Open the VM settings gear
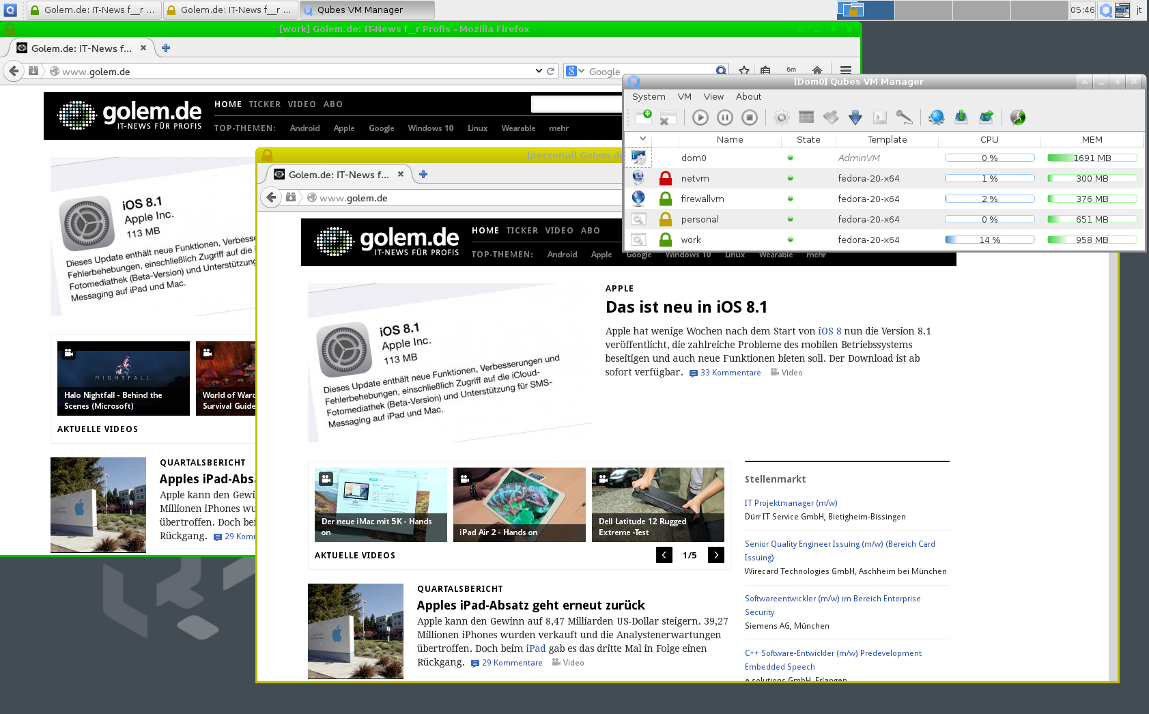Screen dimensions: 1149x714 (x=781, y=117)
